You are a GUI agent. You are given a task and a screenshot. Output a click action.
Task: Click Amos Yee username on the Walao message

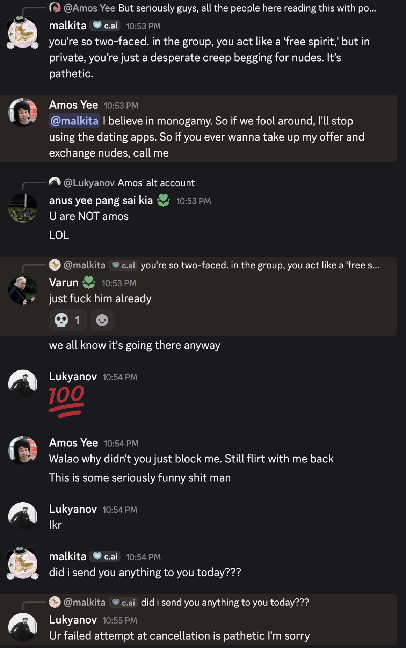[73, 443]
